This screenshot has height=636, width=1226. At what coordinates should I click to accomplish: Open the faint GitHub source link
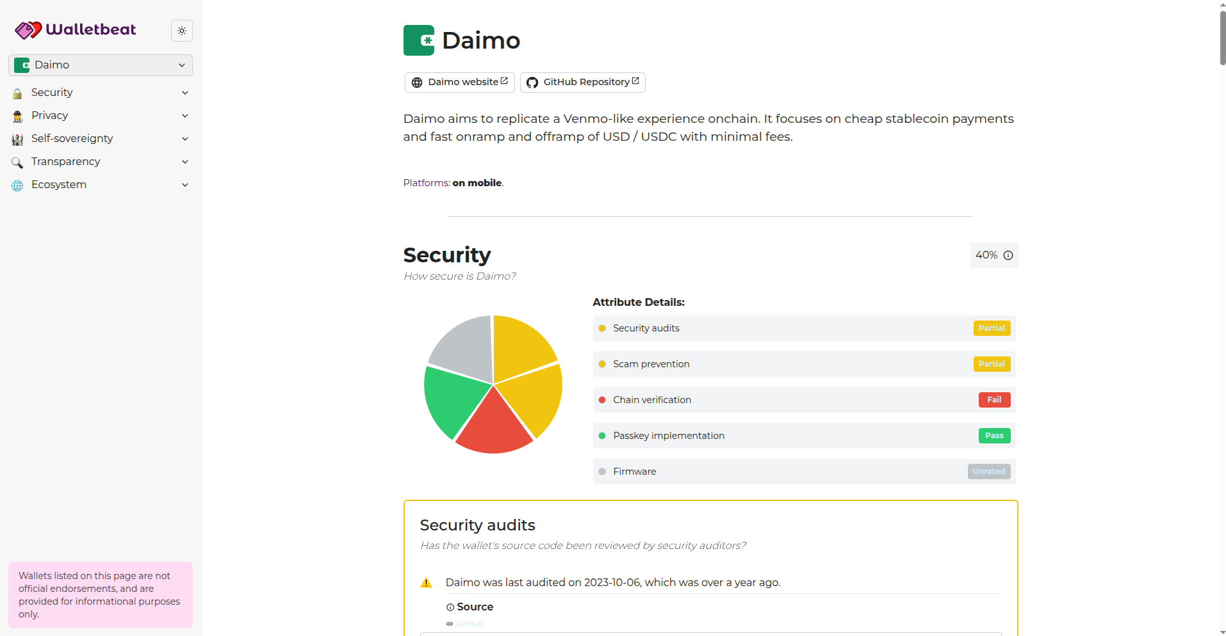click(470, 624)
